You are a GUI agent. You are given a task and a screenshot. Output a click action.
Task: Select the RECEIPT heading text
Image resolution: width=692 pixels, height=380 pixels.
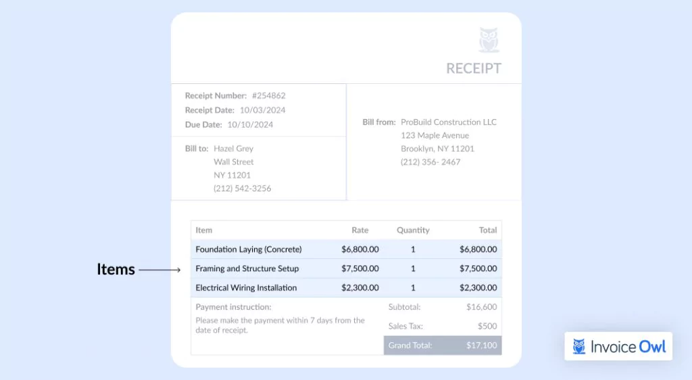click(x=474, y=68)
